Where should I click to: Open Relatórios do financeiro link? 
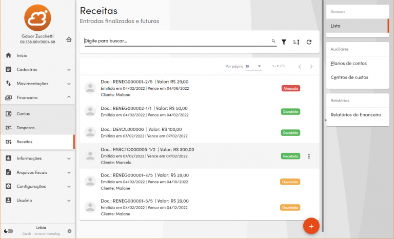tap(356, 114)
